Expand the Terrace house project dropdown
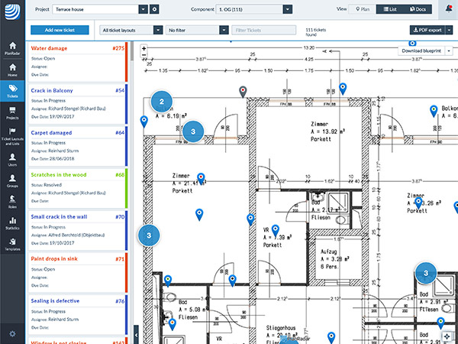Viewport: 458px width, 344px height. click(x=143, y=9)
